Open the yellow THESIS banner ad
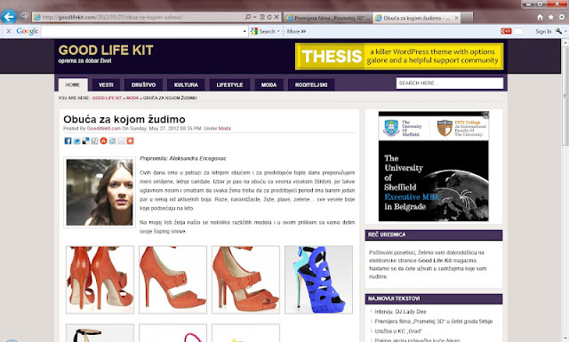 (x=399, y=56)
